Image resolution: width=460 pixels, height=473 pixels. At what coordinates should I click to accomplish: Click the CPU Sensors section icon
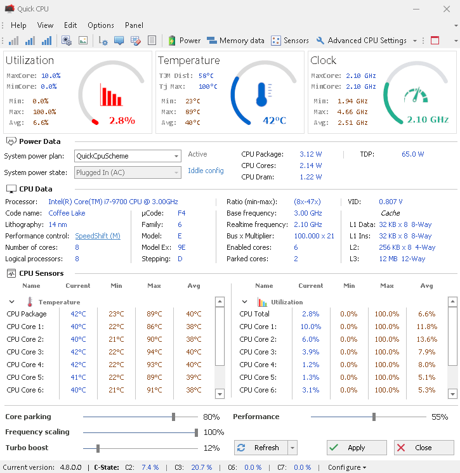pyautogui.click(x=11, y=273)
